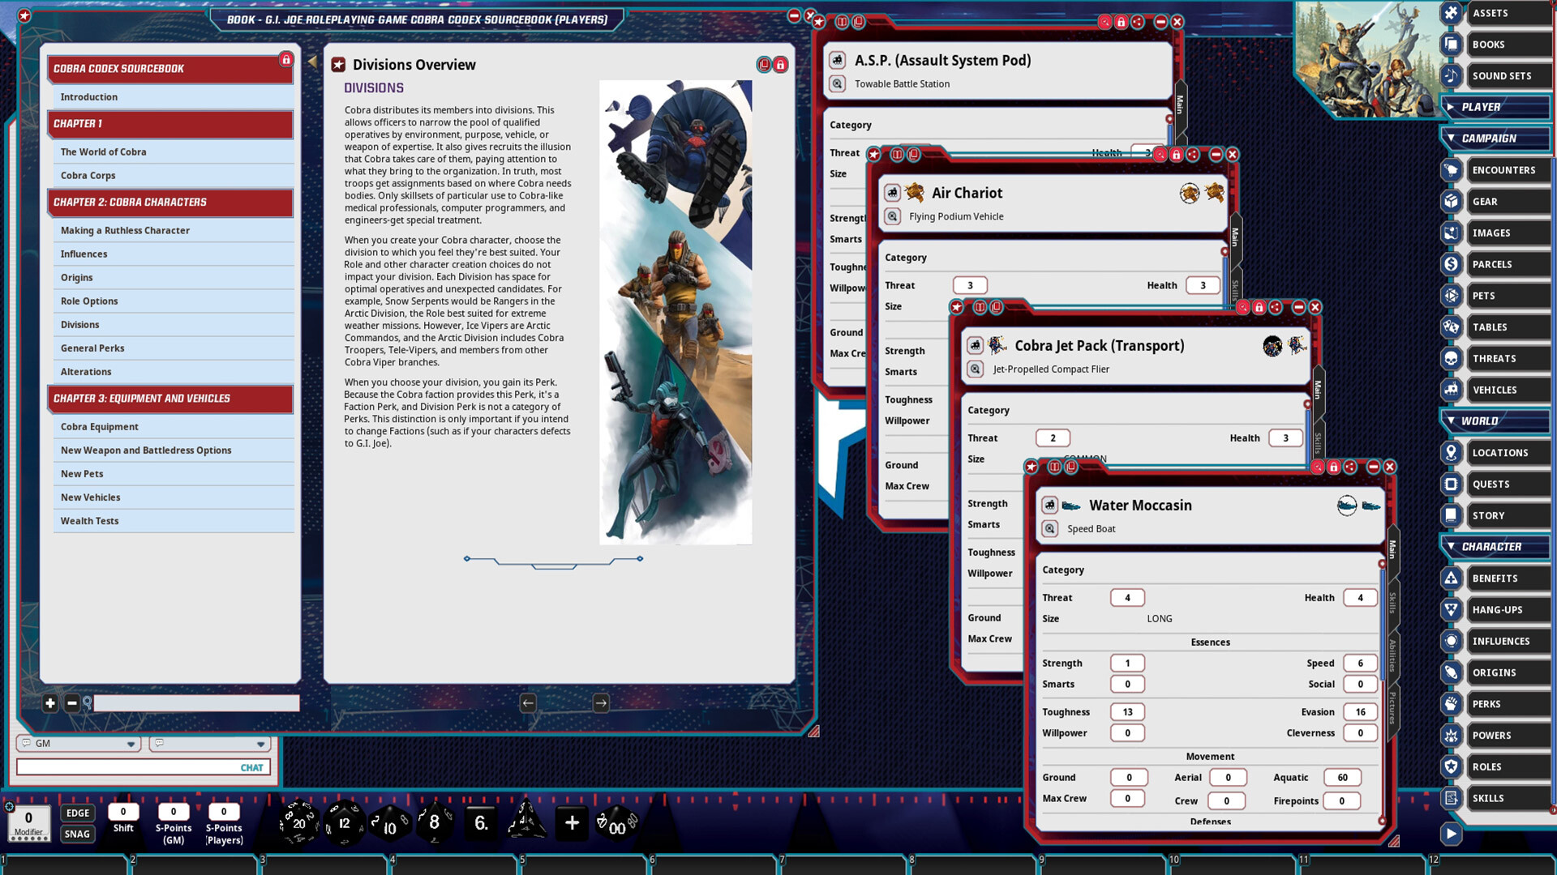The height and width of the screenshot is (875, 1557).
Task: Select the New Vehicles book entry
Action: point(90,497)
